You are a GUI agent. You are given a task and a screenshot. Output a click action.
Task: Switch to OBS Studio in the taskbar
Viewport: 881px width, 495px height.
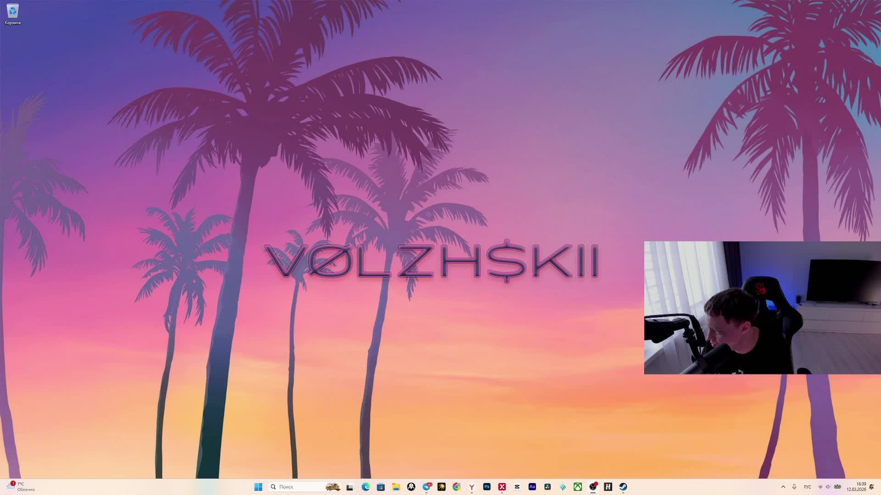(x=593, y=487)
